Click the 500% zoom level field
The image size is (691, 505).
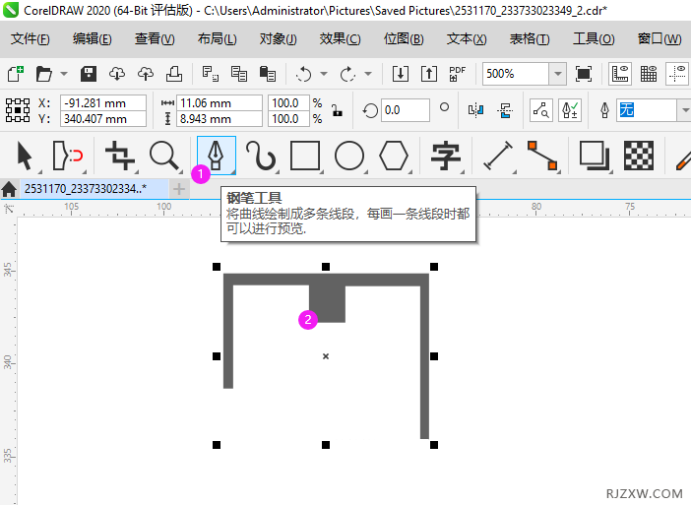pos(515,74)
